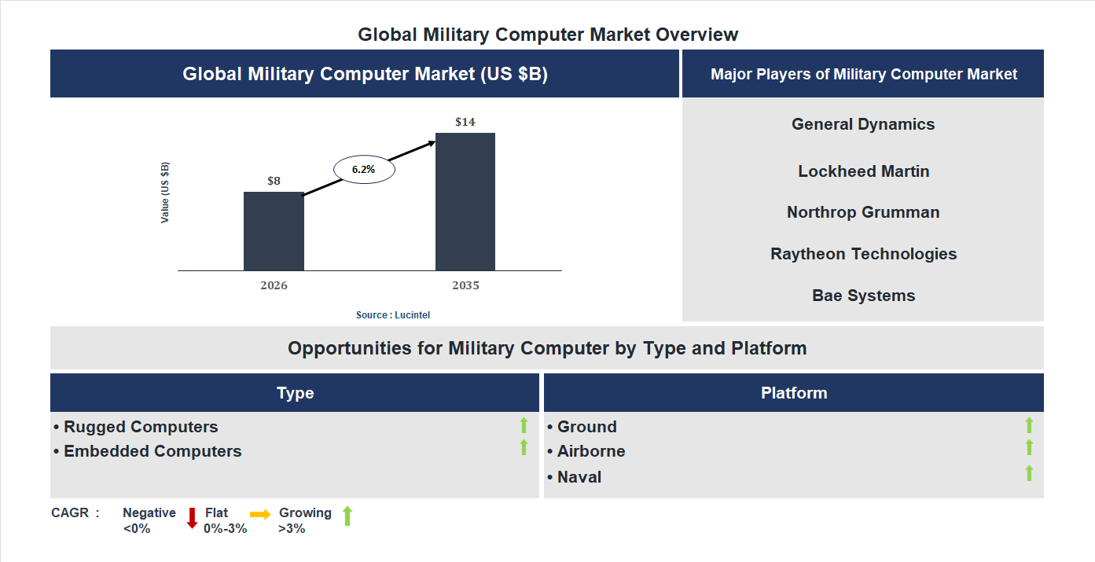Click Lockheed Martin in major players
Image resolution: width=1095 pixels, height=562 pixels.
click(863, 171)
